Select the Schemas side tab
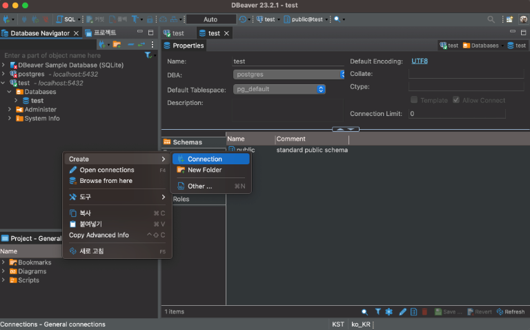 193,142
